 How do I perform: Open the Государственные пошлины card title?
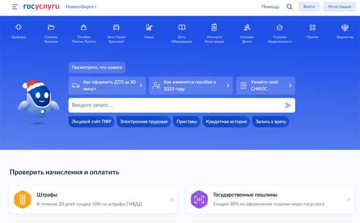coord(245,195)
